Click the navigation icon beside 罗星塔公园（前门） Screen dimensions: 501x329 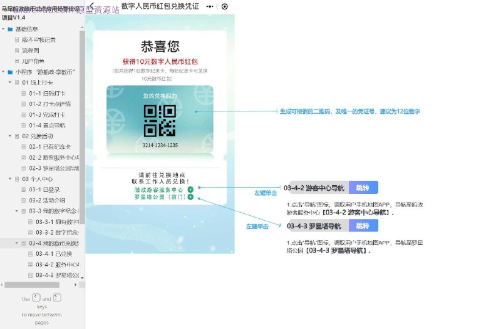190,197
